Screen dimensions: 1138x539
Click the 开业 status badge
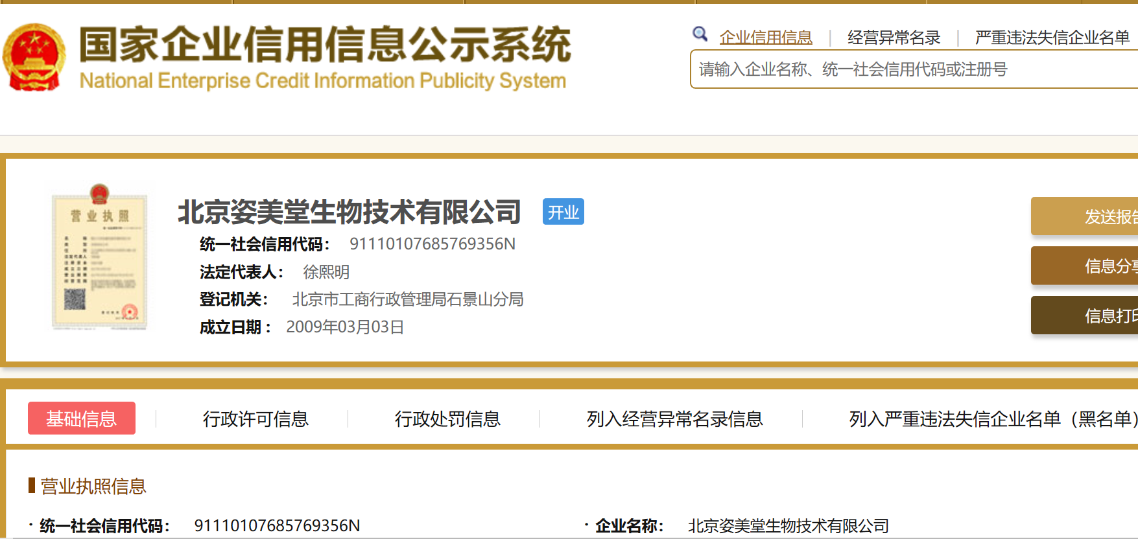coord(563,212)
